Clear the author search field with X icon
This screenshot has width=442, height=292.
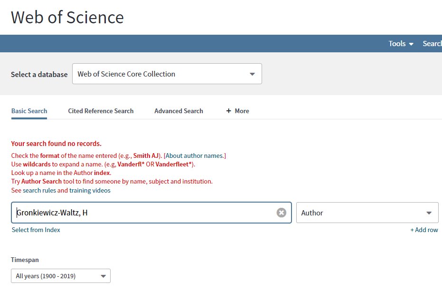coord(281,213)
